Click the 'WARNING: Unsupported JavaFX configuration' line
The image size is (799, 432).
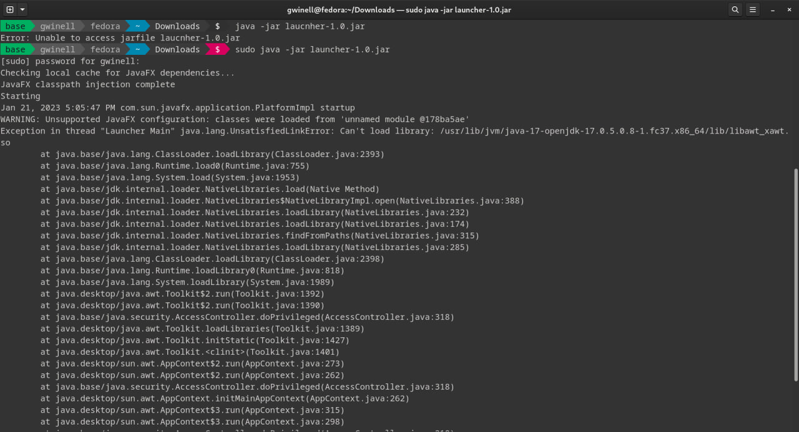tap(235, 119)
